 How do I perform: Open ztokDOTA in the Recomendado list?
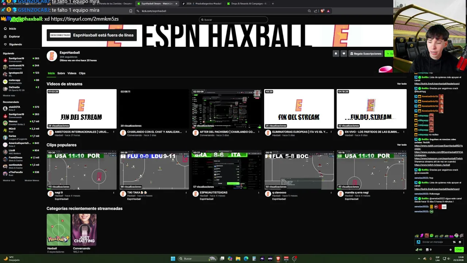pyautogui.click(x=21, y=108)
